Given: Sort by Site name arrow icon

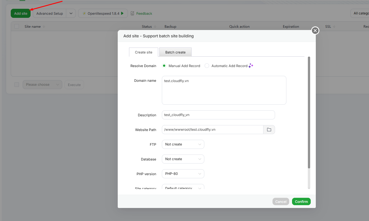Looking at the screenshot, I should (44, 27).
